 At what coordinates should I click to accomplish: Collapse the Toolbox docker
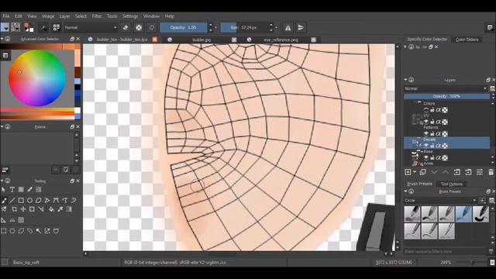tap(2, 181)
